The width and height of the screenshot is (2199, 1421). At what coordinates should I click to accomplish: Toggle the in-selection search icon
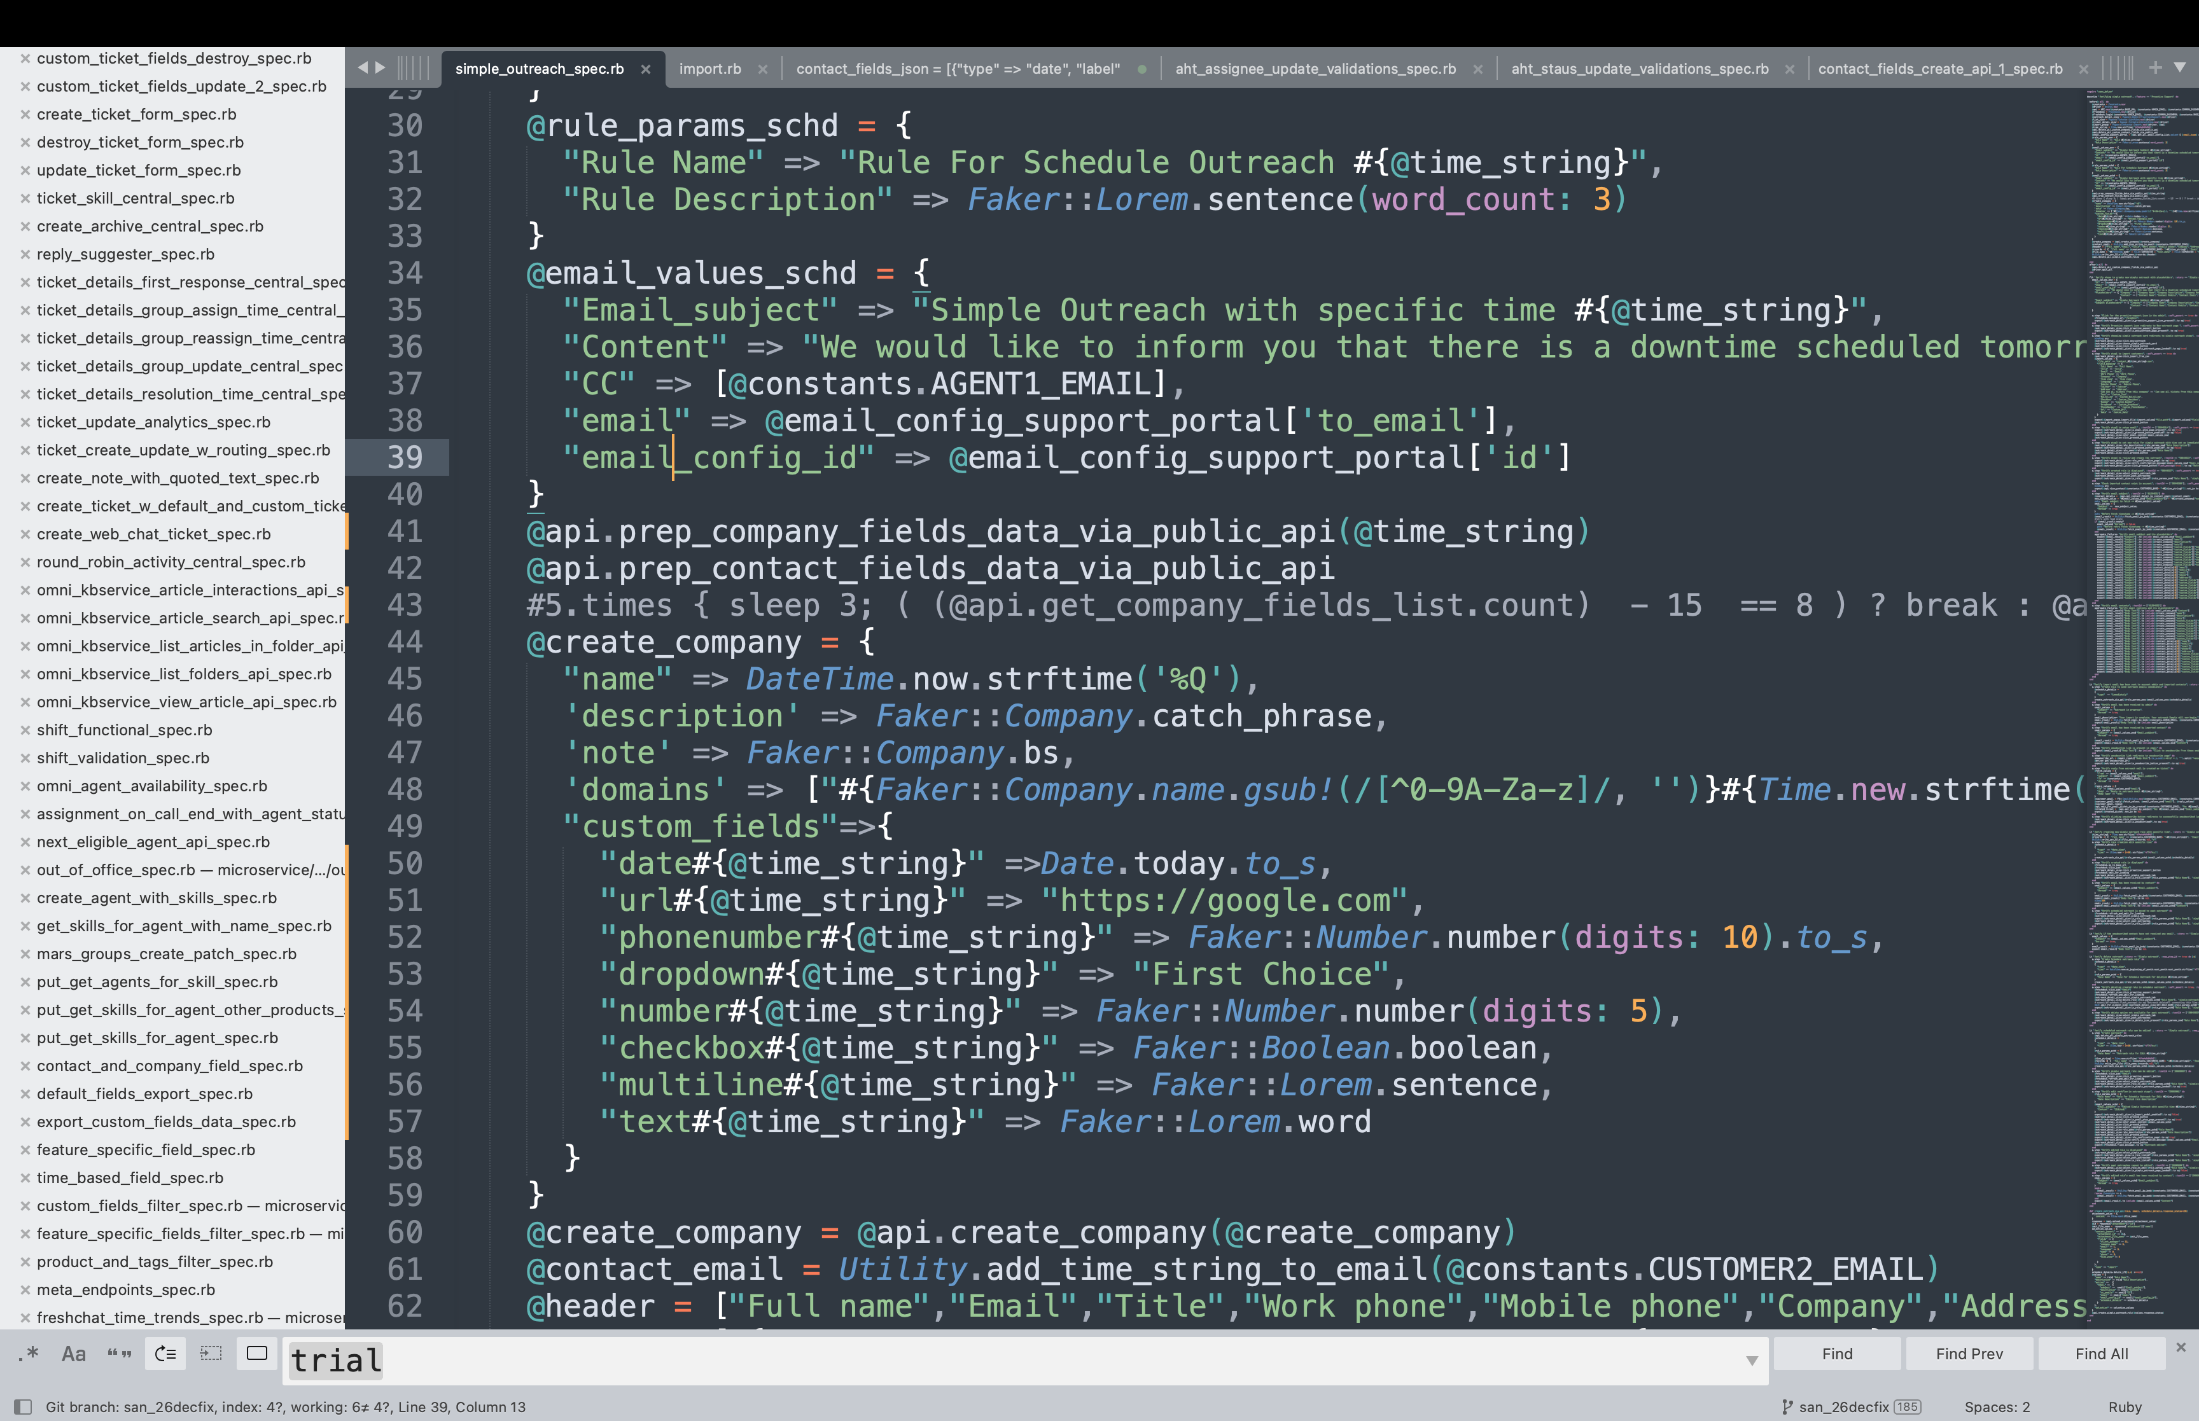pyautogui.click(x=211, y=1354)
